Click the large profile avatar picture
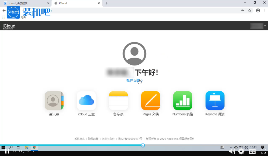268x156 pixels. 134,54
